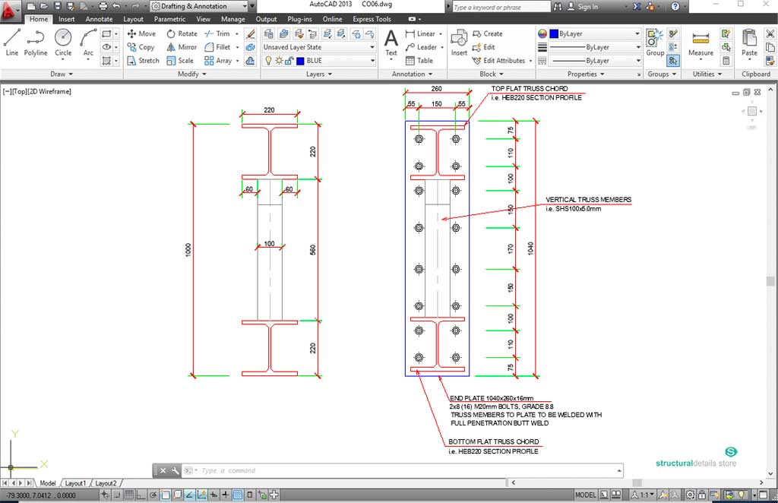
Task: Open the Layout1 drawing tab
Action: [75, 483]
